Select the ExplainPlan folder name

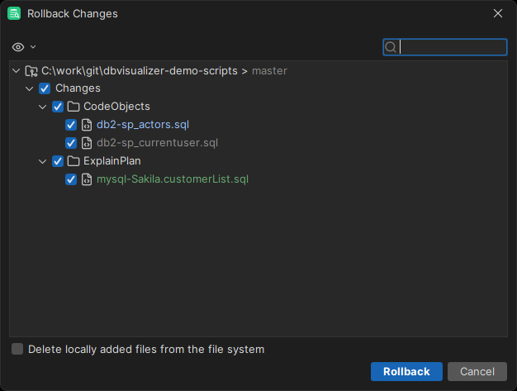pos(112,161)
